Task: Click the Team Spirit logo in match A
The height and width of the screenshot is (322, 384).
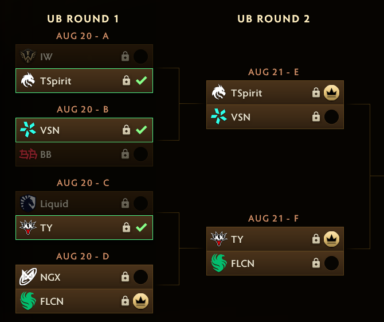Action: pyautogui.click(x=28, y=80)
